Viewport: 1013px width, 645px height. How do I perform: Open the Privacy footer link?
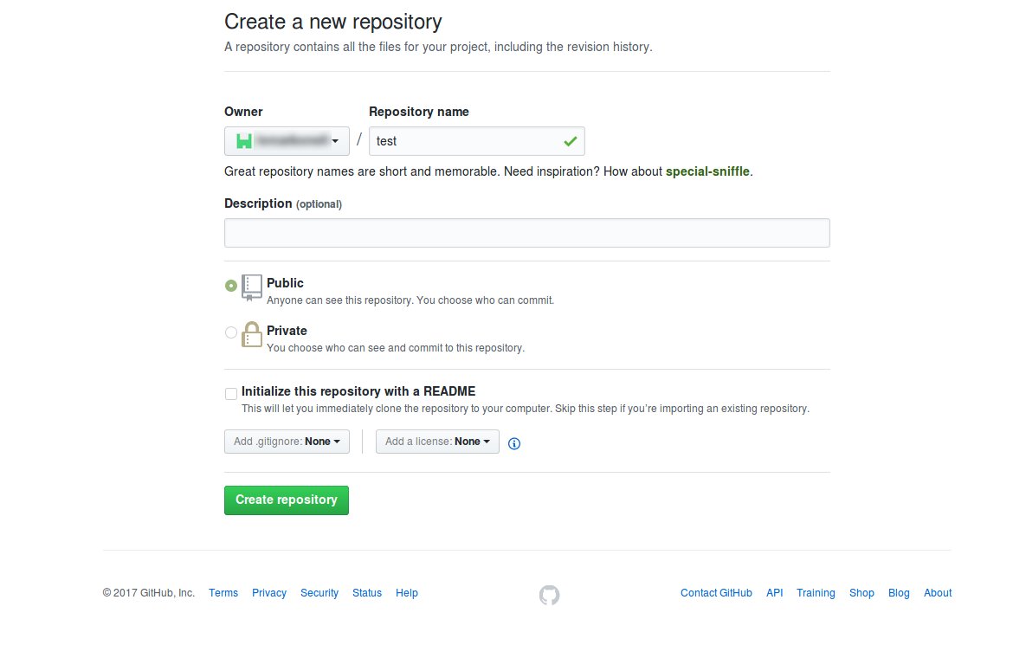tap(268, 593)
